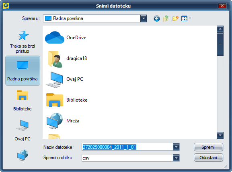Viewport: 232px width, 172px height.
Task: Select Traka za brzi pristup shortcut
Action: [x=23, y=42]
